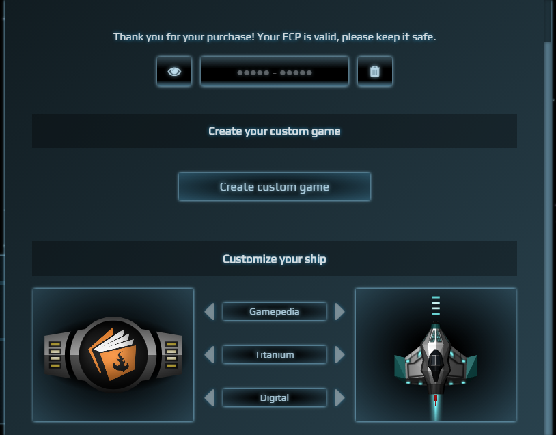Click the Create custom game button
This screenshot has width=556, height=435.
click(x=275, y=187)
